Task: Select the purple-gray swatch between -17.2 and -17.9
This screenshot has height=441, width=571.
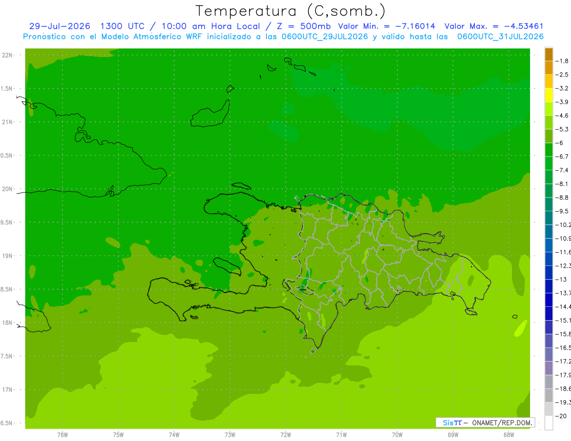Action: [x=549, y=368]
